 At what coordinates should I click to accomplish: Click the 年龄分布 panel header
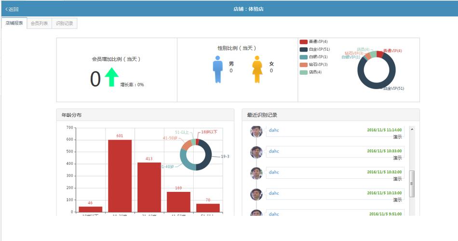[145, 115]
